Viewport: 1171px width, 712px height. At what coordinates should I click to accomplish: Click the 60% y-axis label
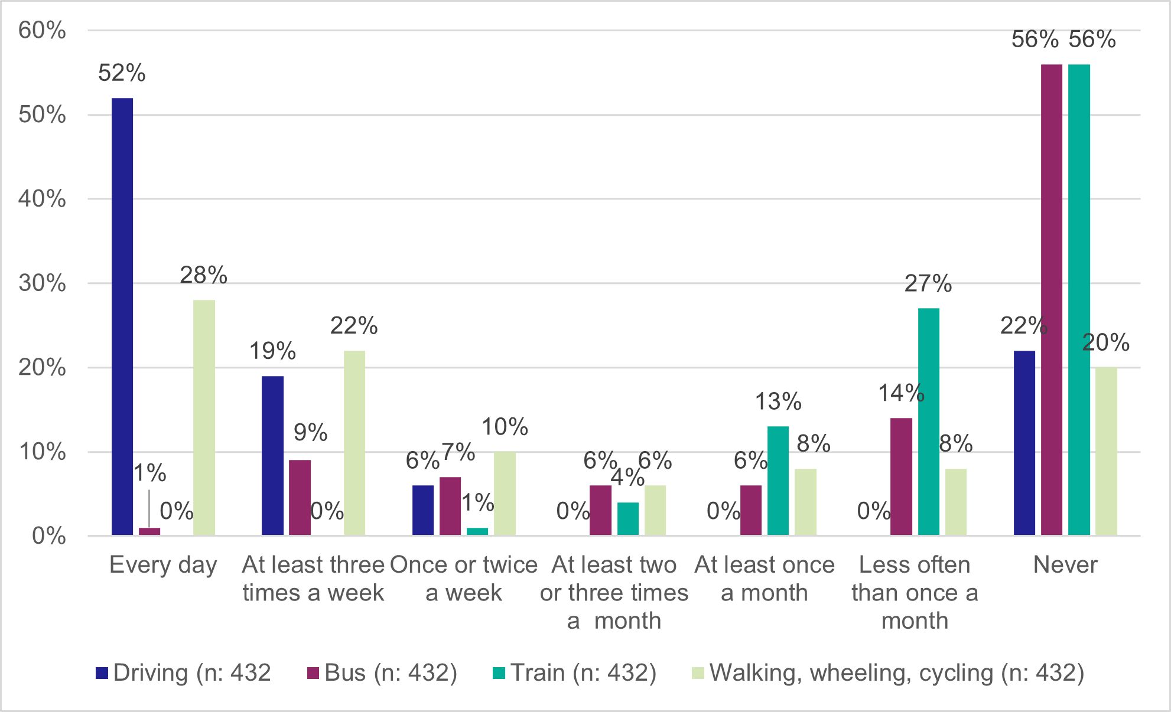[x=42, y=30]
